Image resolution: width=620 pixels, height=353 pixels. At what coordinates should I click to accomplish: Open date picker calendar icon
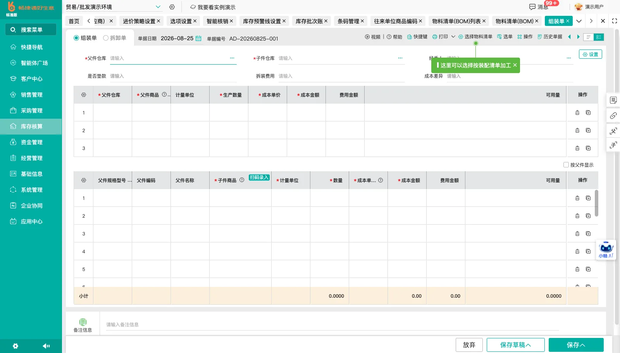[x=198, y=38]
